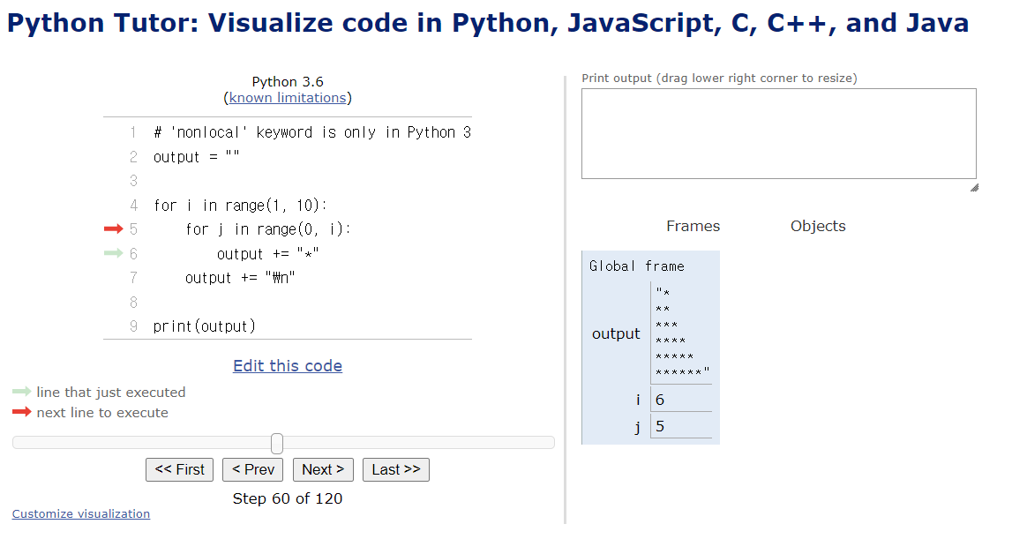Click the green just-executed arrow at line 6
Image resolution: width=1012 pixels, height=539 pixels.
[113, 254]
